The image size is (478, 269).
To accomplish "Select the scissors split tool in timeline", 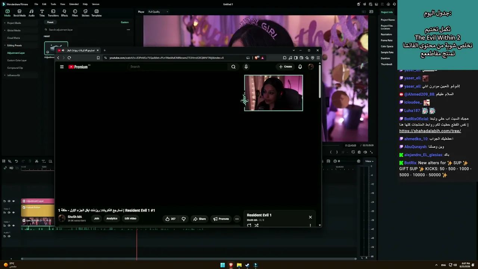I will [37, 161].
